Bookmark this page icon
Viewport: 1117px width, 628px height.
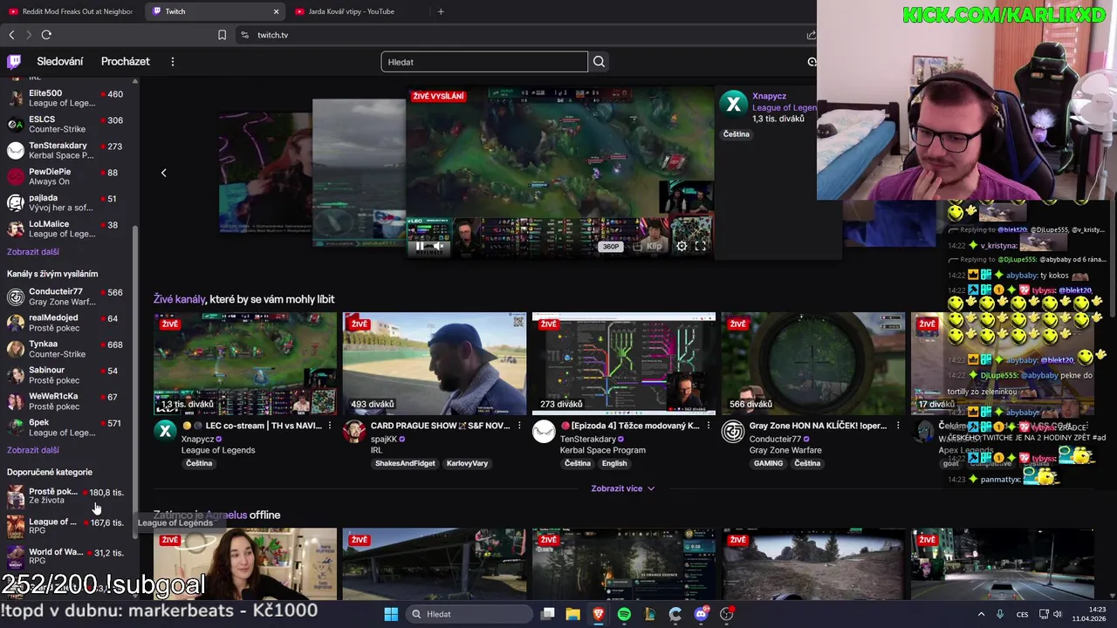click(222, 35)
